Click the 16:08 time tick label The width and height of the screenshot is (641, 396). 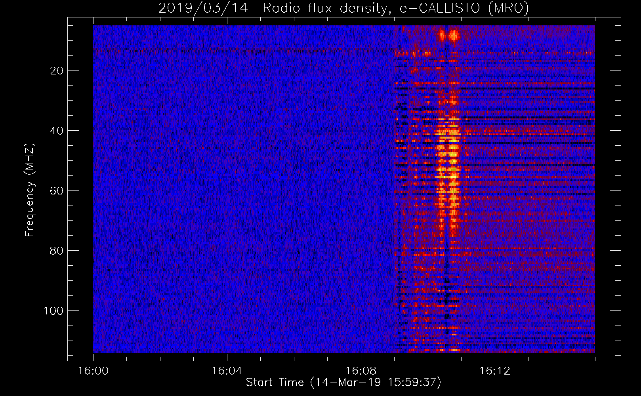coord(361,371)
